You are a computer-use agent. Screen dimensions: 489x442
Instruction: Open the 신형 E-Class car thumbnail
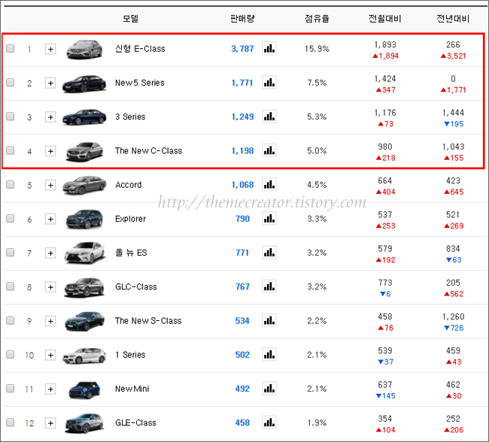coord(84,50)
